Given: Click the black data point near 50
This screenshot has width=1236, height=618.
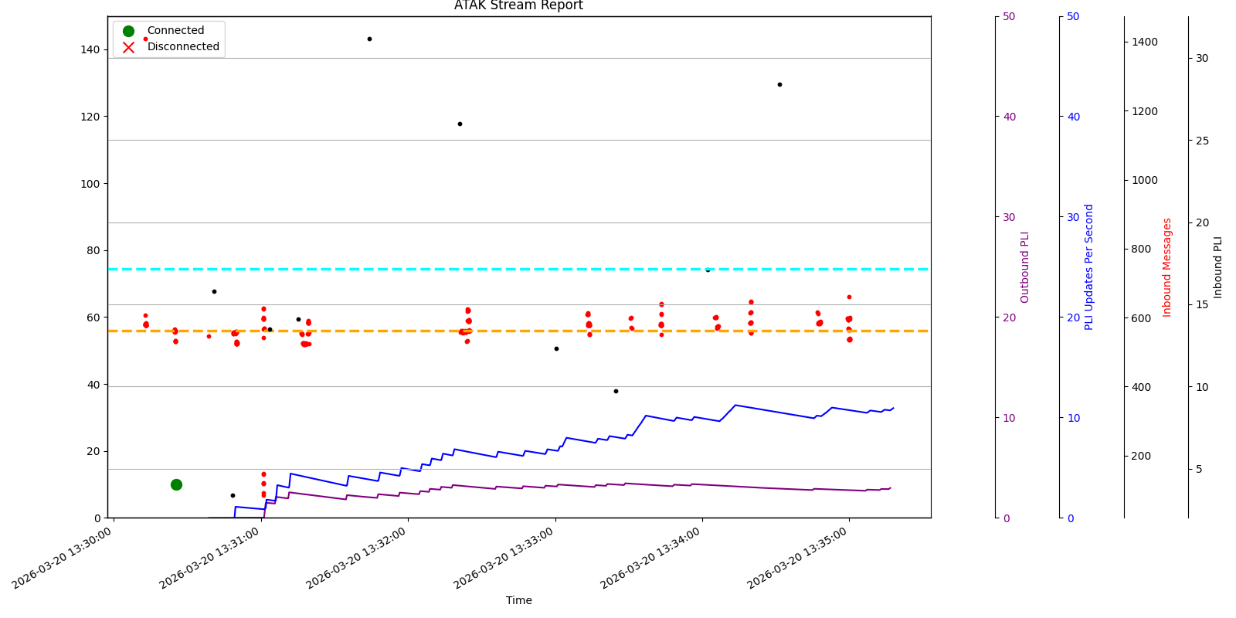Looking at the screenshot, I should [x=556, y=348].
